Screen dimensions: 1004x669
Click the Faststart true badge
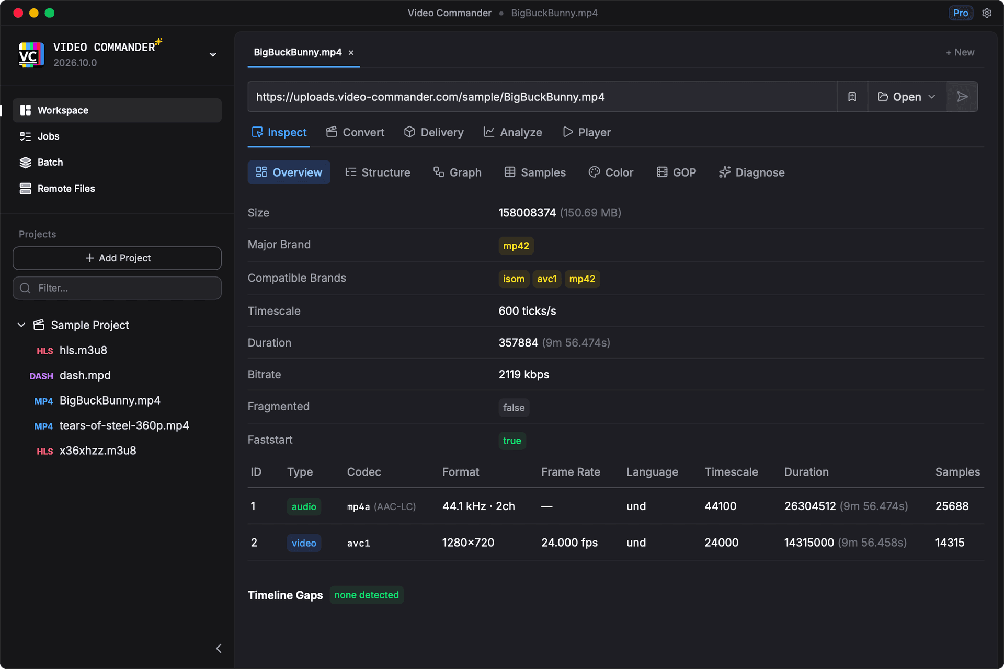click(x=512, y=441)
